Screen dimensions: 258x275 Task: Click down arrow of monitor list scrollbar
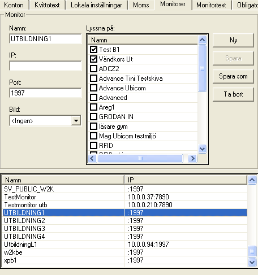click(x=252, y=262)
